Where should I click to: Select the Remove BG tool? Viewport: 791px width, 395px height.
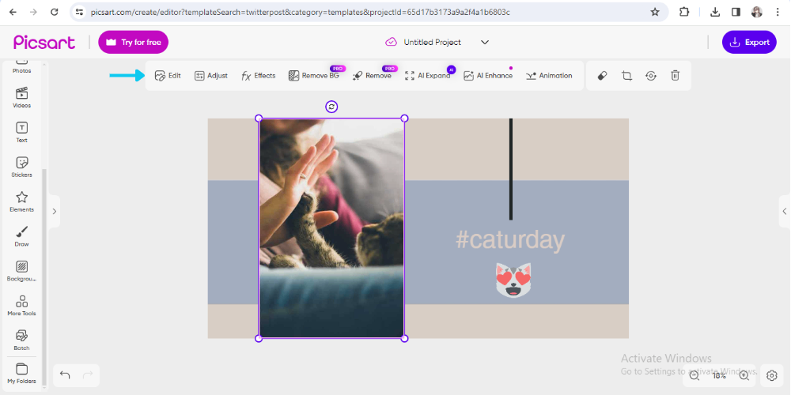coord(313,76)
